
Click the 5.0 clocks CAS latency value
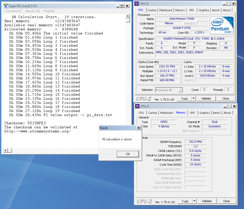[x=196, y=151]
